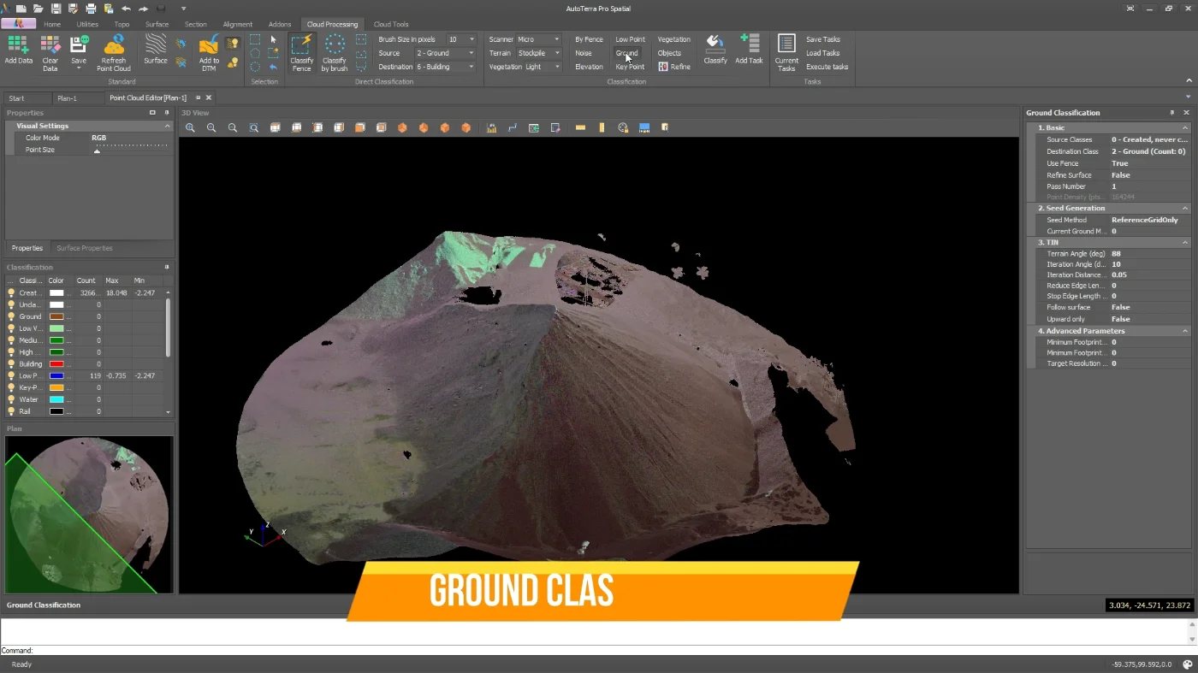The height and width of the screenshot is (673, 1198).
Task: Collapse the 2. Seed Generation section
Action: [1185, 208]
